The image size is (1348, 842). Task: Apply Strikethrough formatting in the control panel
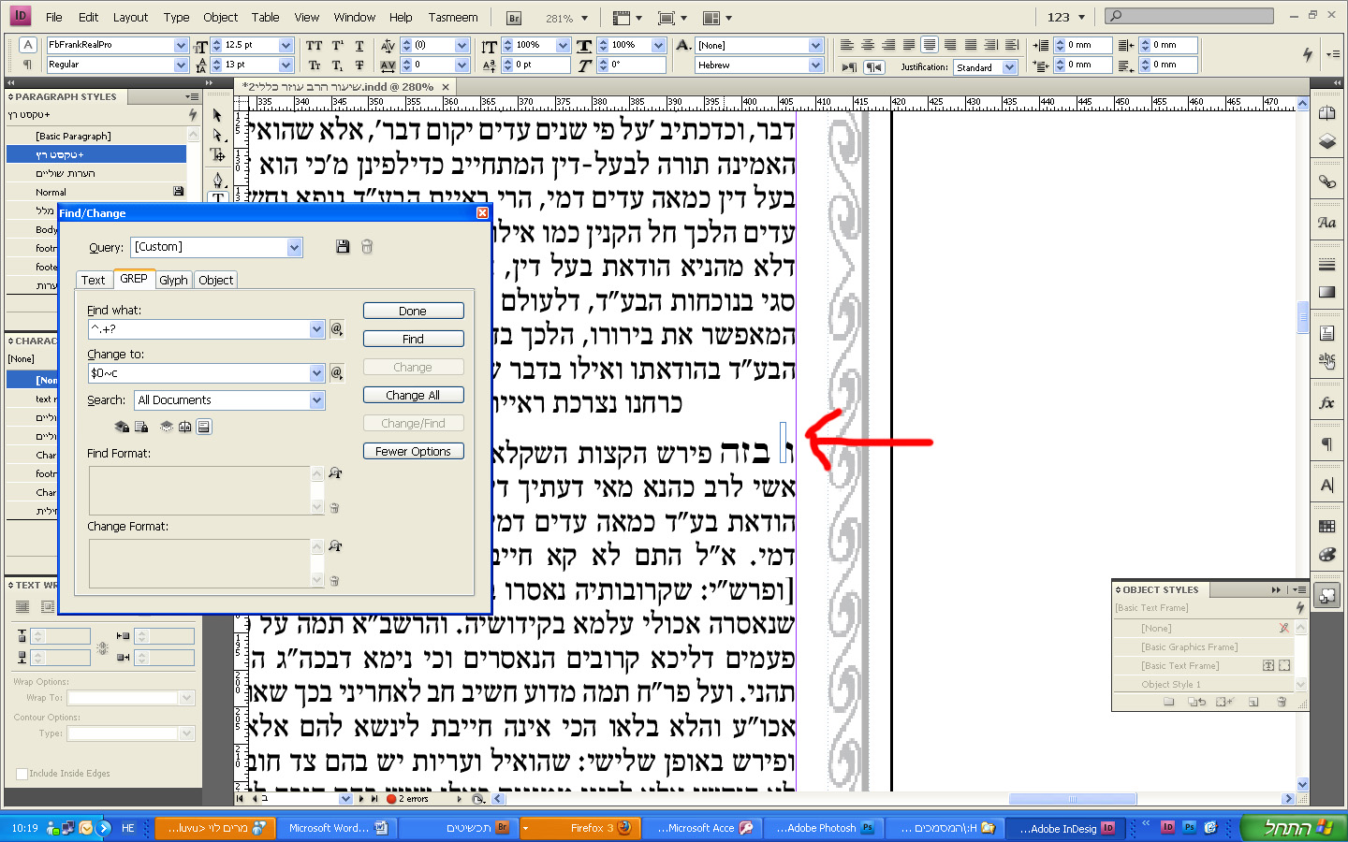point(360,65)
